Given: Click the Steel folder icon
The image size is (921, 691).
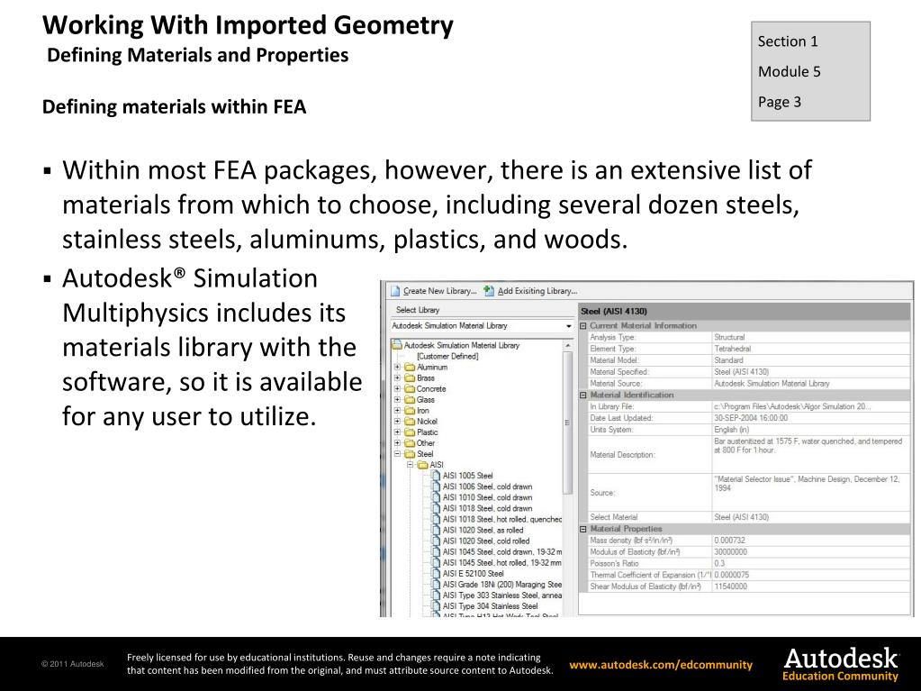Looking at the screenshot, I should [x=410, y=454].
